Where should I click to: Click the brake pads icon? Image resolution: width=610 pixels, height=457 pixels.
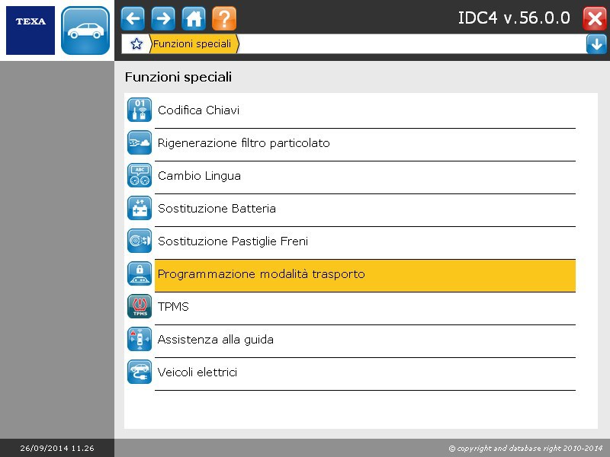point(140,241)
